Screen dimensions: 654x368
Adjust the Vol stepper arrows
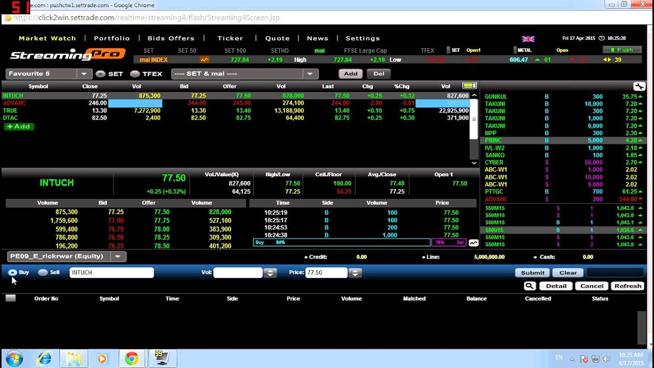(270, 273)
